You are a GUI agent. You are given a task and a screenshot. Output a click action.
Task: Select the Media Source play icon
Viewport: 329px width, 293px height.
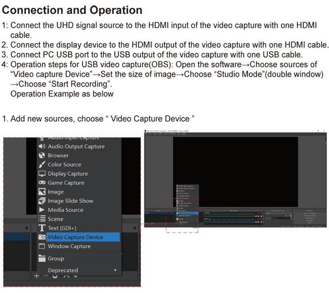[x=42, y=210]
